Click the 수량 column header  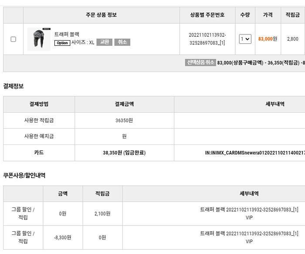point(245,15)
